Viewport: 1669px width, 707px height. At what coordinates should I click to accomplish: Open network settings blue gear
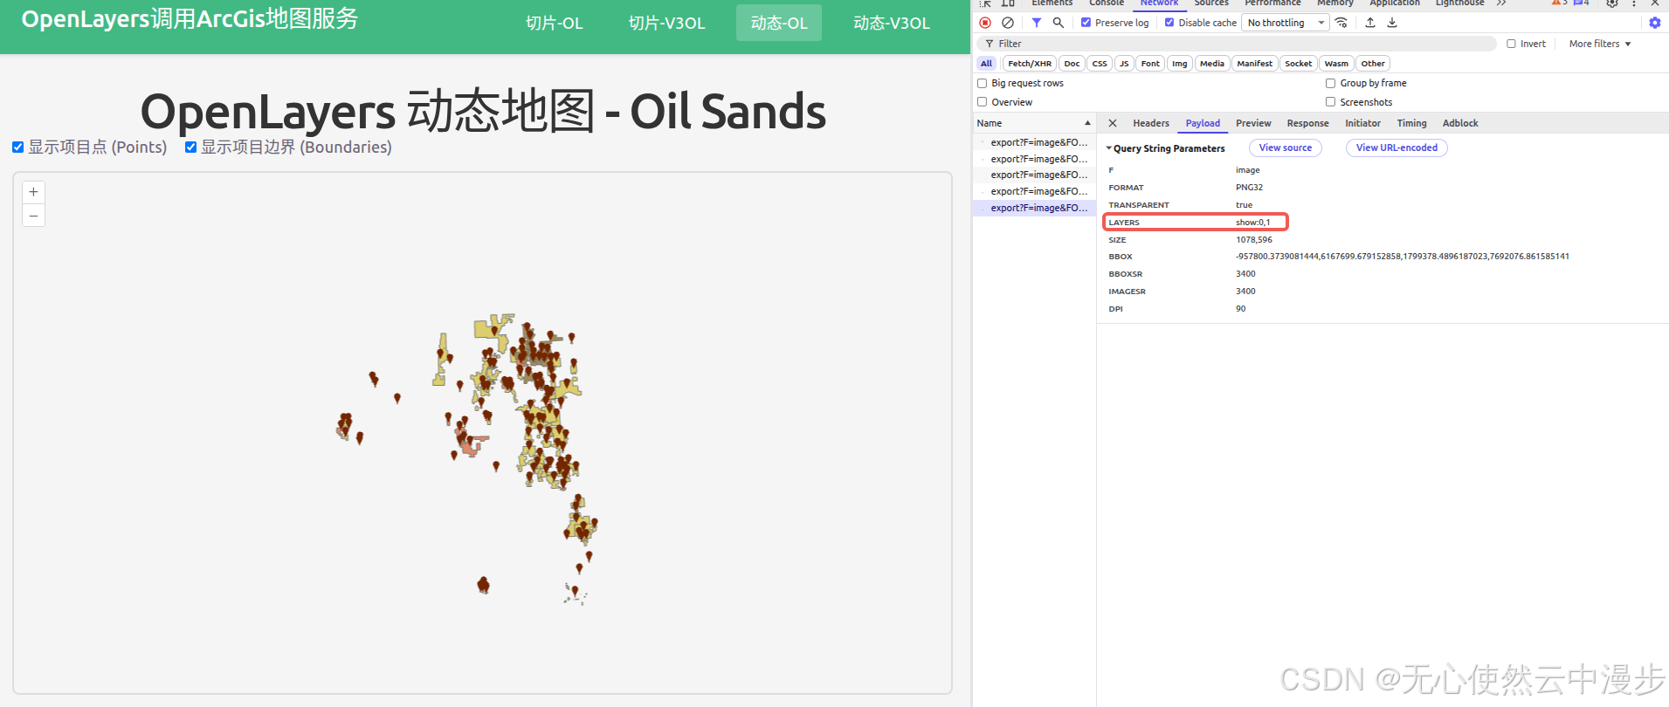[x=1654, y=23]
